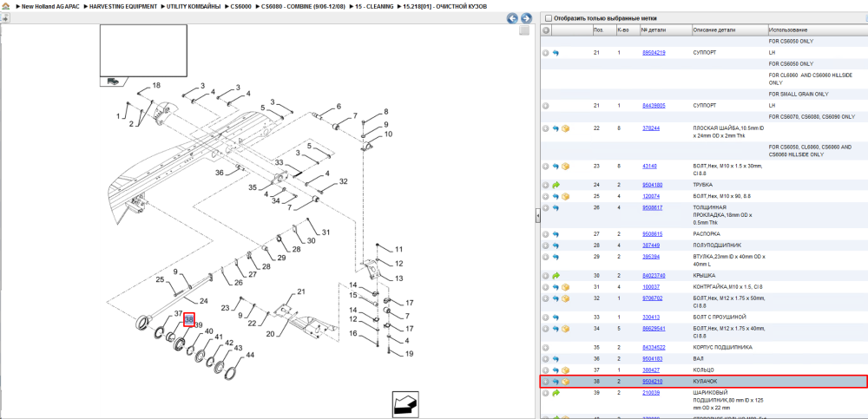The height and width of the screenshot is (419, 868).
Task: Click the add icon in the table header
Action: pos(546,29)
